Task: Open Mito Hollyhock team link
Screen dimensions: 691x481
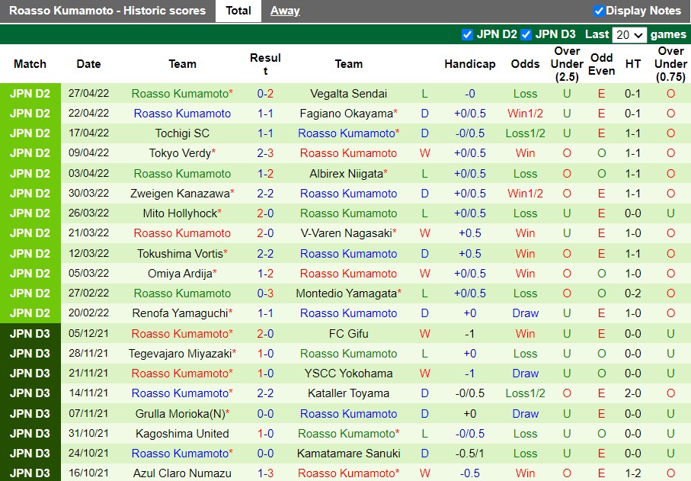Action: pyautogui.click(x=180, y=213)
